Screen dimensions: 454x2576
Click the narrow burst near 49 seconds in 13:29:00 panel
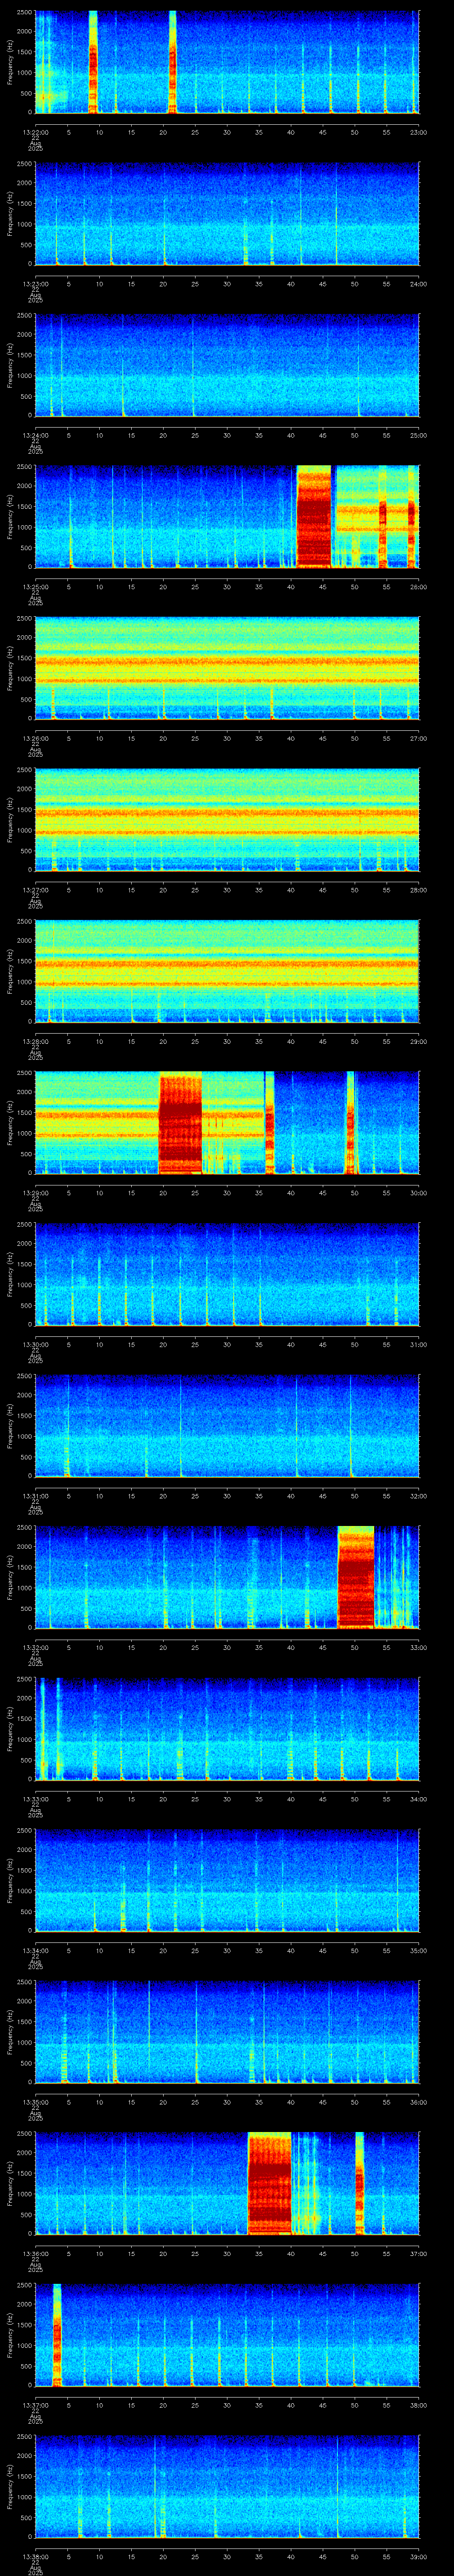pyautogui.click(x=351, y=1122)
